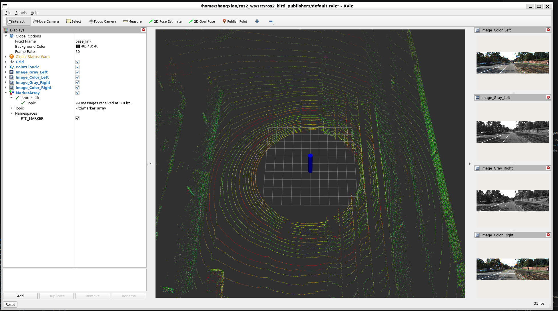Activate 2D Goal Pose tool
Viewport: 558px width, 311px height.
(x=202, y=21)
